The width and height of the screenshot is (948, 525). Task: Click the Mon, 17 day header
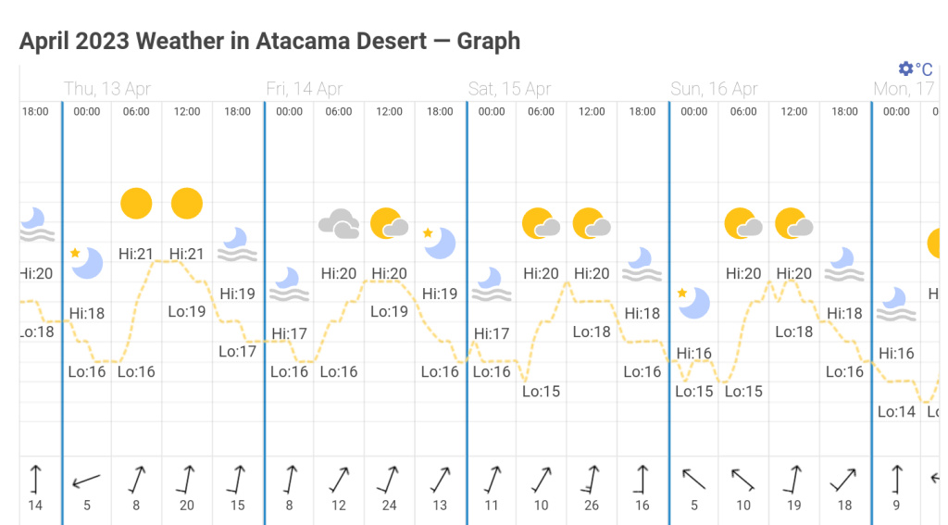point(904,89)
